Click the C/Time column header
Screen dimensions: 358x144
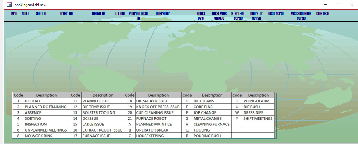tap(120, 13)
